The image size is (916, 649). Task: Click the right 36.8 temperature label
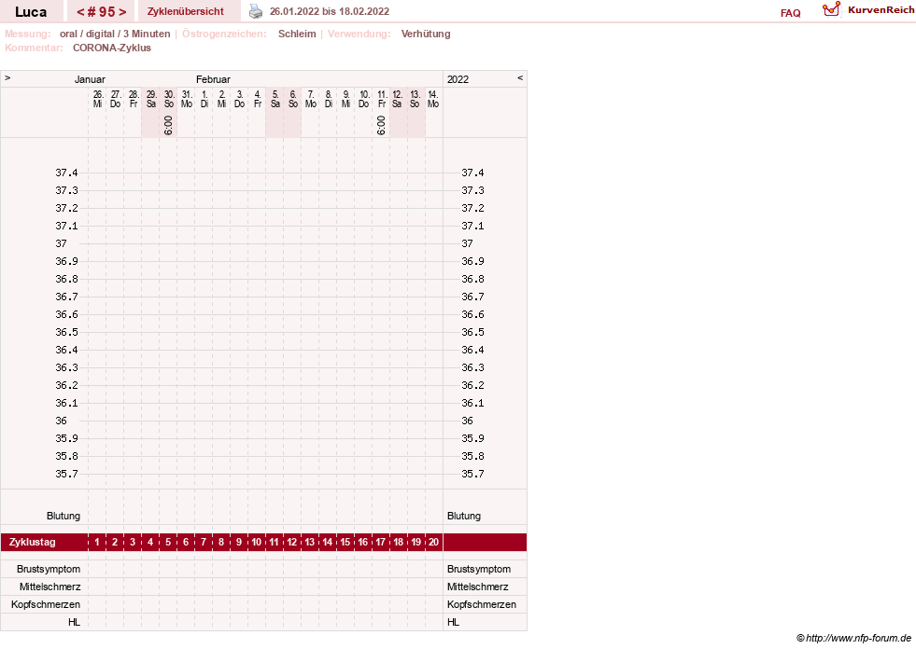[472, 279]
